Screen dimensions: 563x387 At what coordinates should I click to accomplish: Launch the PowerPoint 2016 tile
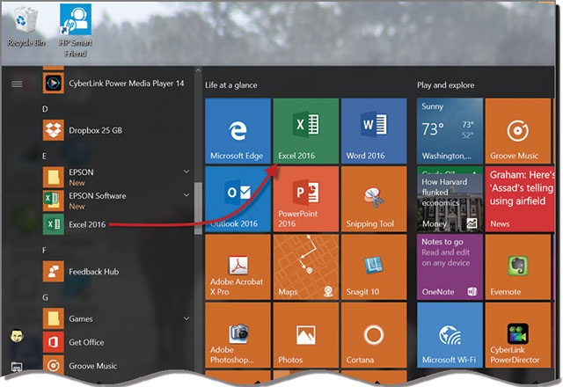pos(305,198)
